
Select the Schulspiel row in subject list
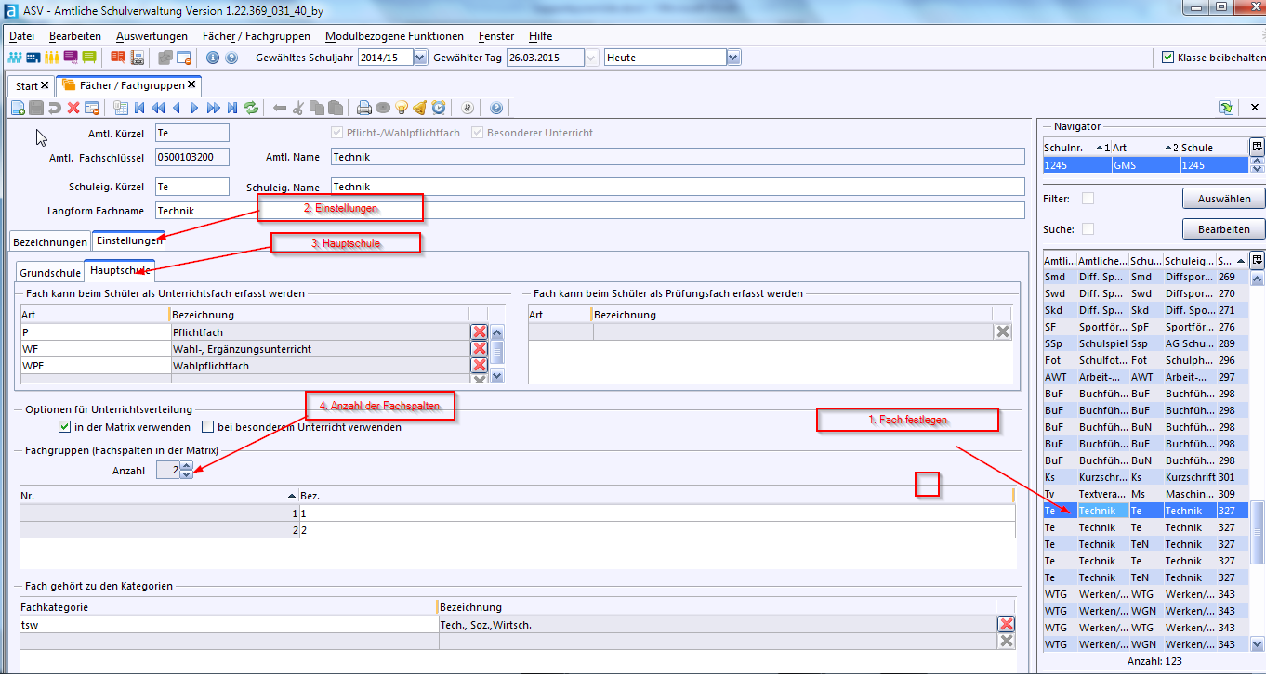pyautogui.click(x=1145, y=343)
